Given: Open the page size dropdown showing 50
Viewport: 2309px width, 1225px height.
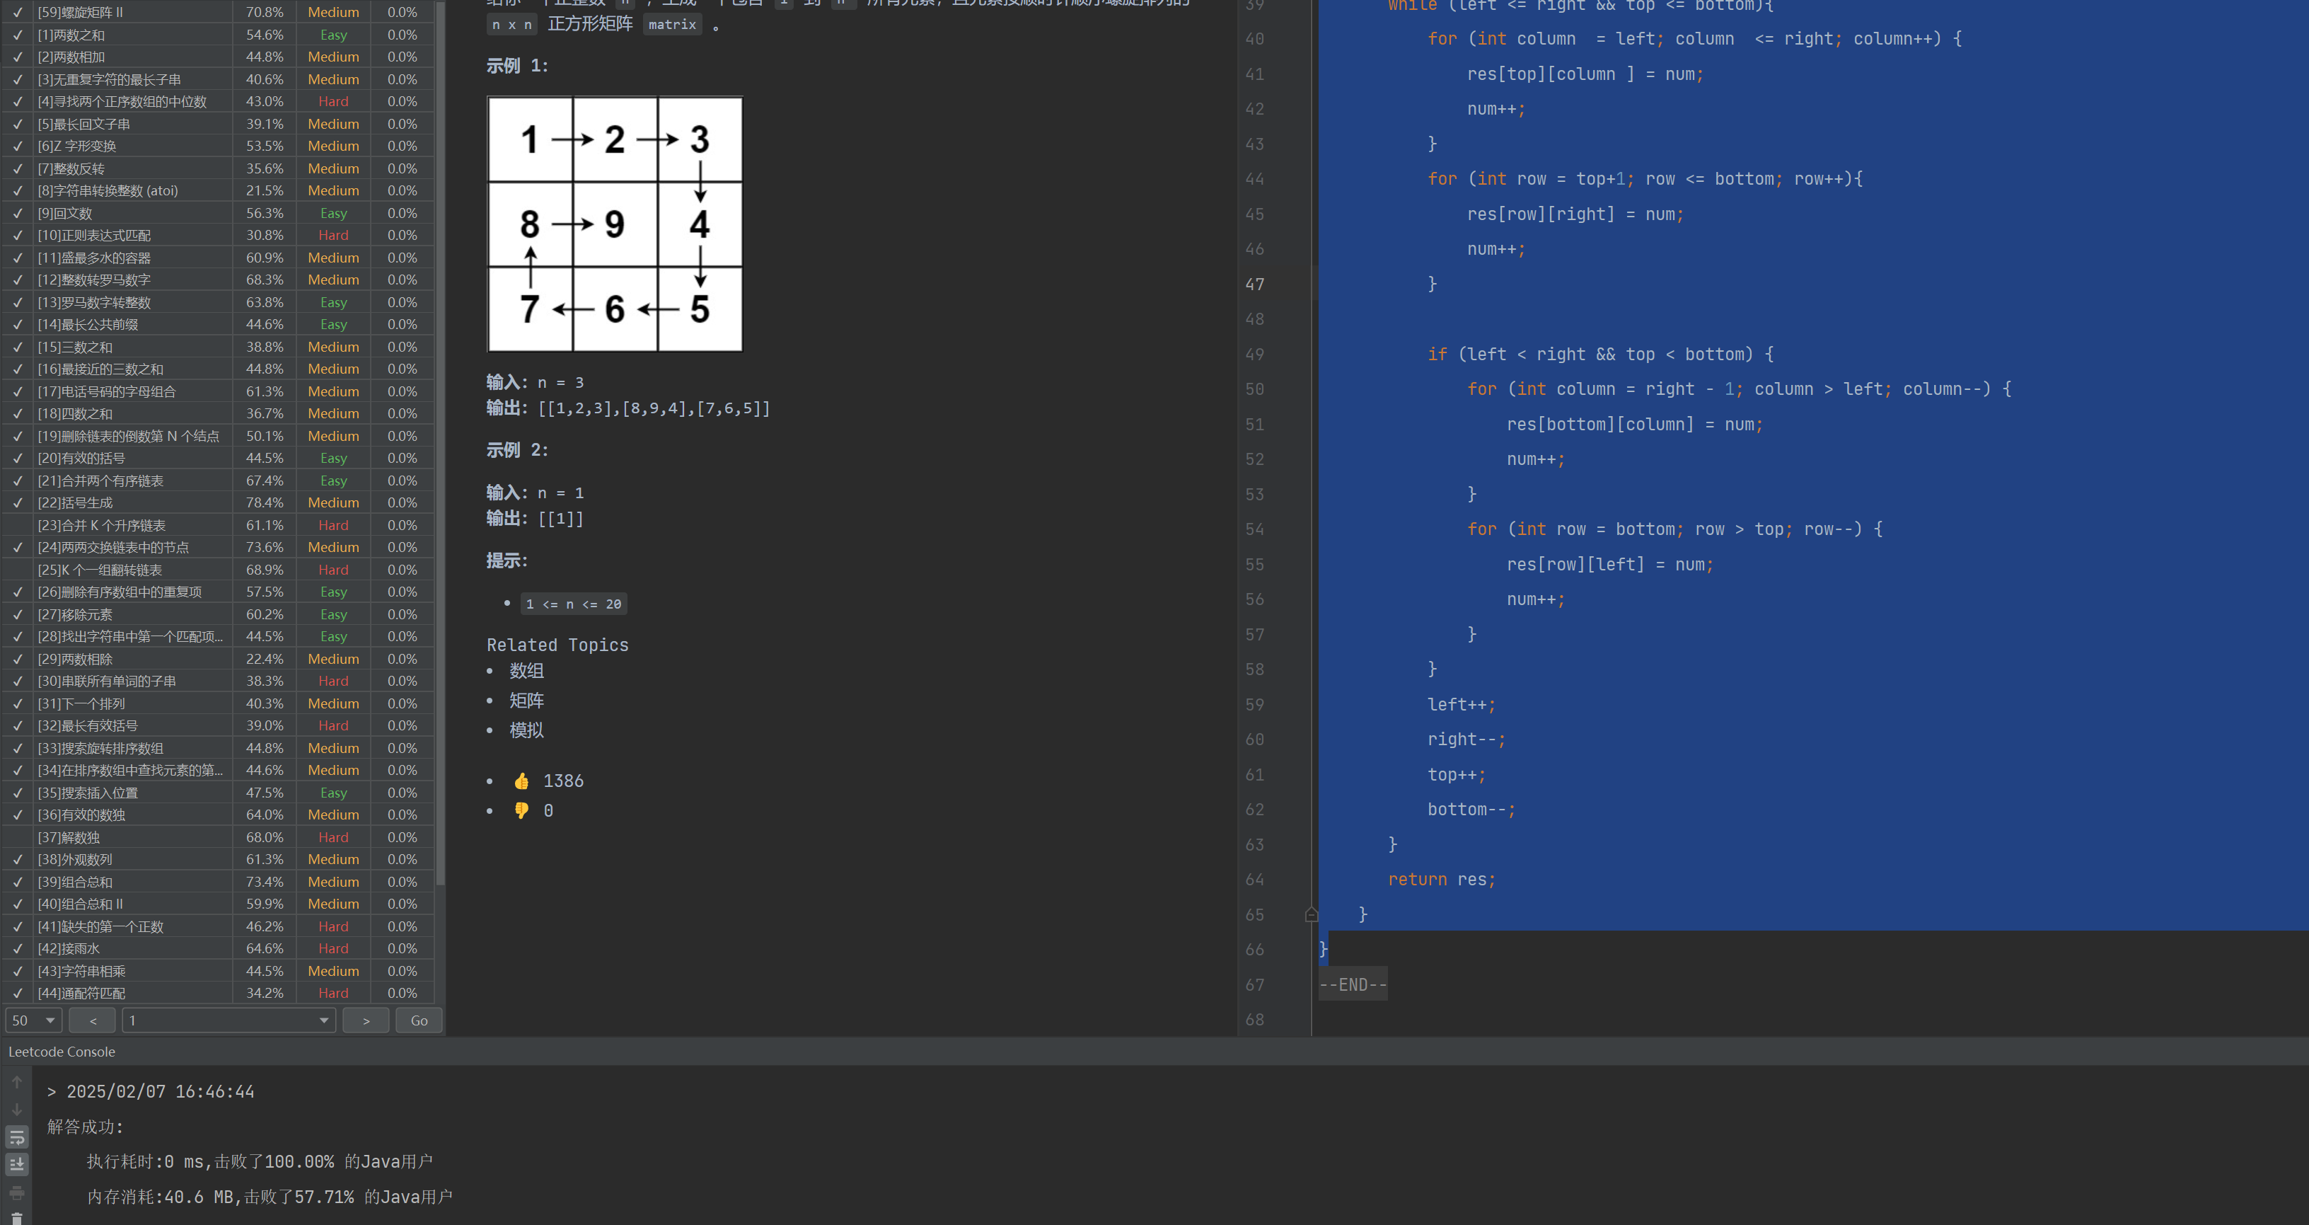Looking at the screenshot, I should (x=34, y=1020).
